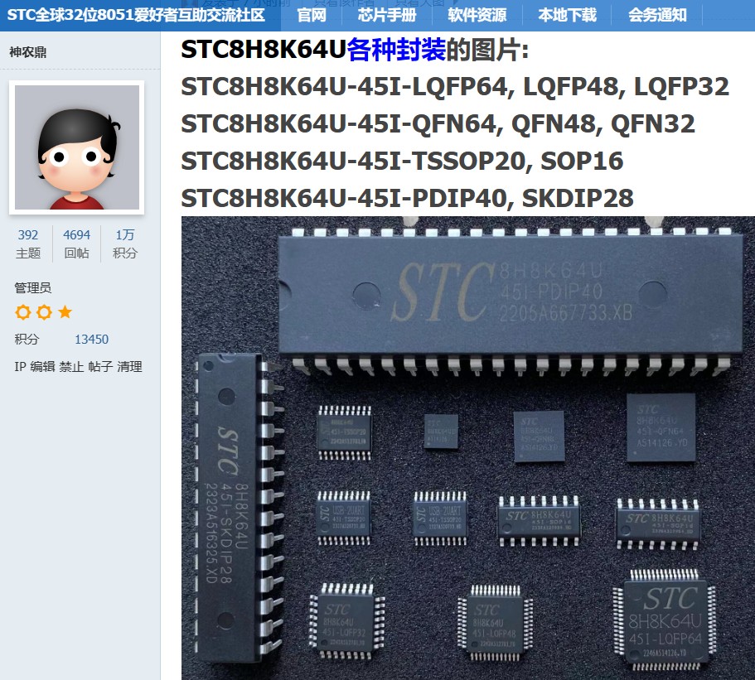Open the 帖子 admin link
755x680 pixels.
point(100,367)
